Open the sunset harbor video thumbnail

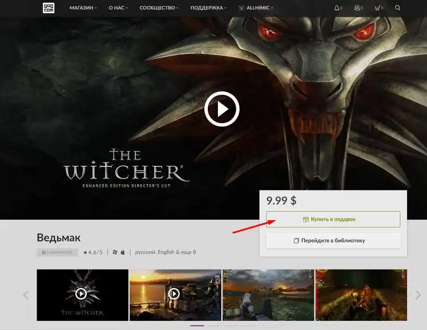click(175, 295)
